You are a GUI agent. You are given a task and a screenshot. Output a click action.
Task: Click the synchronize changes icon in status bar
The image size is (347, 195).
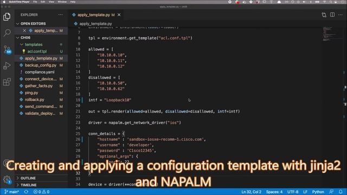[x=26, y=192]
